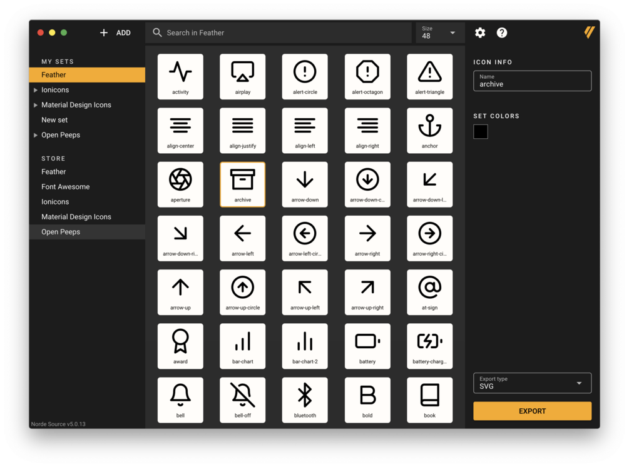Viewport: 629px width, 467px height.
Task: Pick the arrow-right icon
Action: (x=367, y=238)
